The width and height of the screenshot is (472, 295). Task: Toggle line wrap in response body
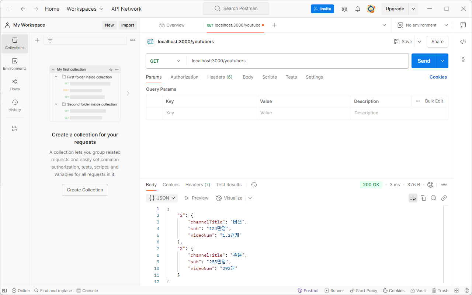(x=413, y=198)
